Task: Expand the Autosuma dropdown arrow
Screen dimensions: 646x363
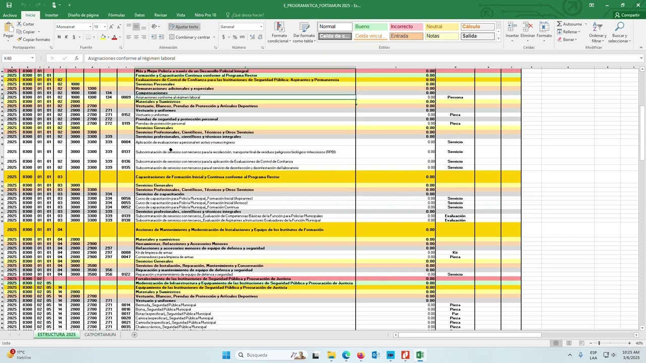Action: point(585,24)
